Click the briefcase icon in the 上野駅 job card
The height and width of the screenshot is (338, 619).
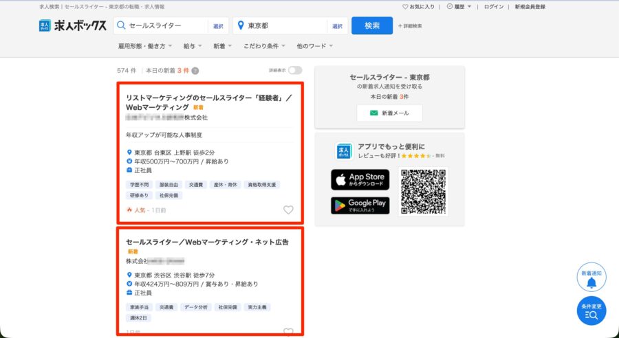[x=129, y=170]
